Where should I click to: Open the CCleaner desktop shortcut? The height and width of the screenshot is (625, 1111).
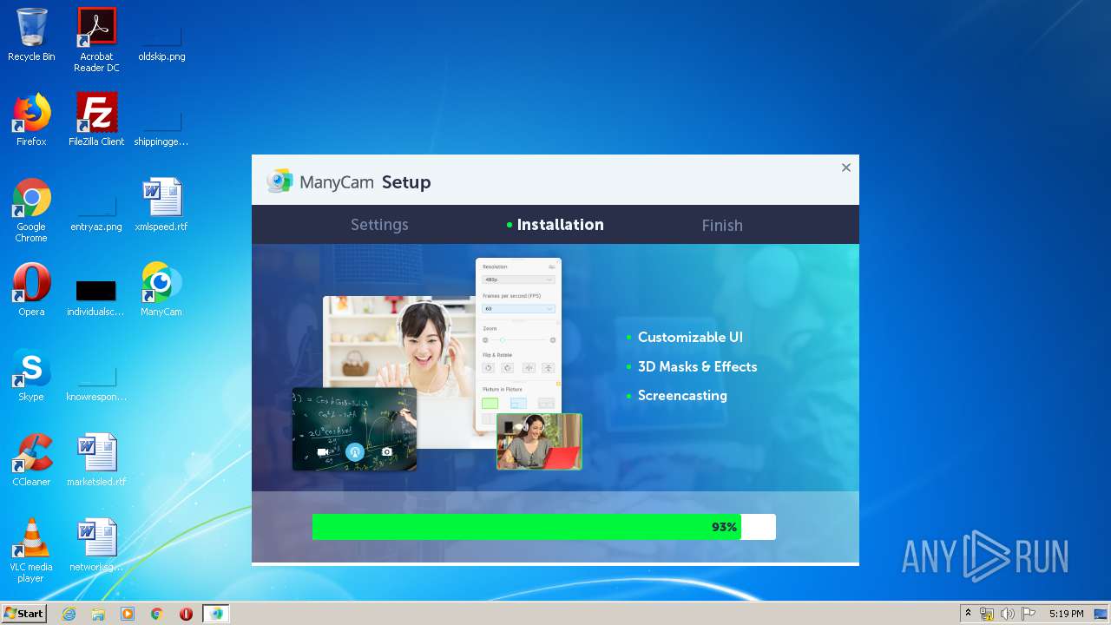(x=31, y=460)
